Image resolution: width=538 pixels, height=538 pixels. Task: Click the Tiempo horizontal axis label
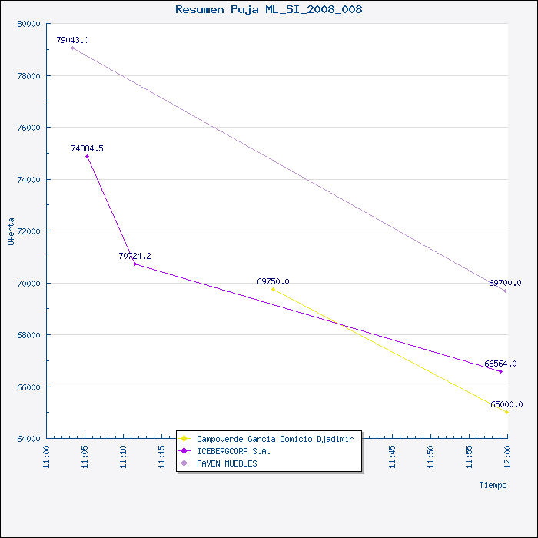pyautogui.click(x=493, y=485)
